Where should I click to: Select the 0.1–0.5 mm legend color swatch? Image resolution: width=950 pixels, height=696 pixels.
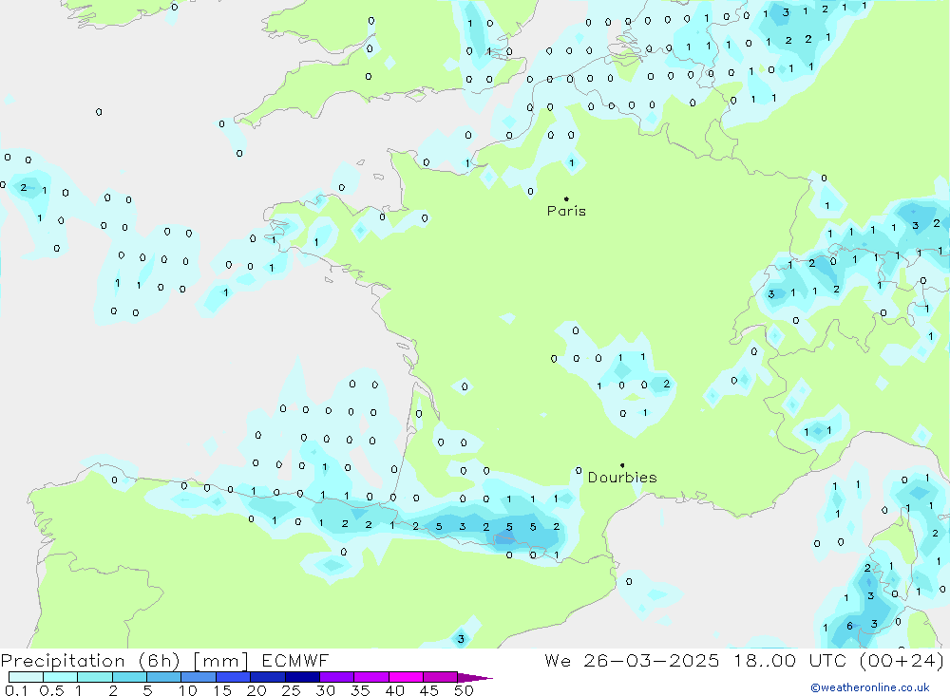[26, 677]
